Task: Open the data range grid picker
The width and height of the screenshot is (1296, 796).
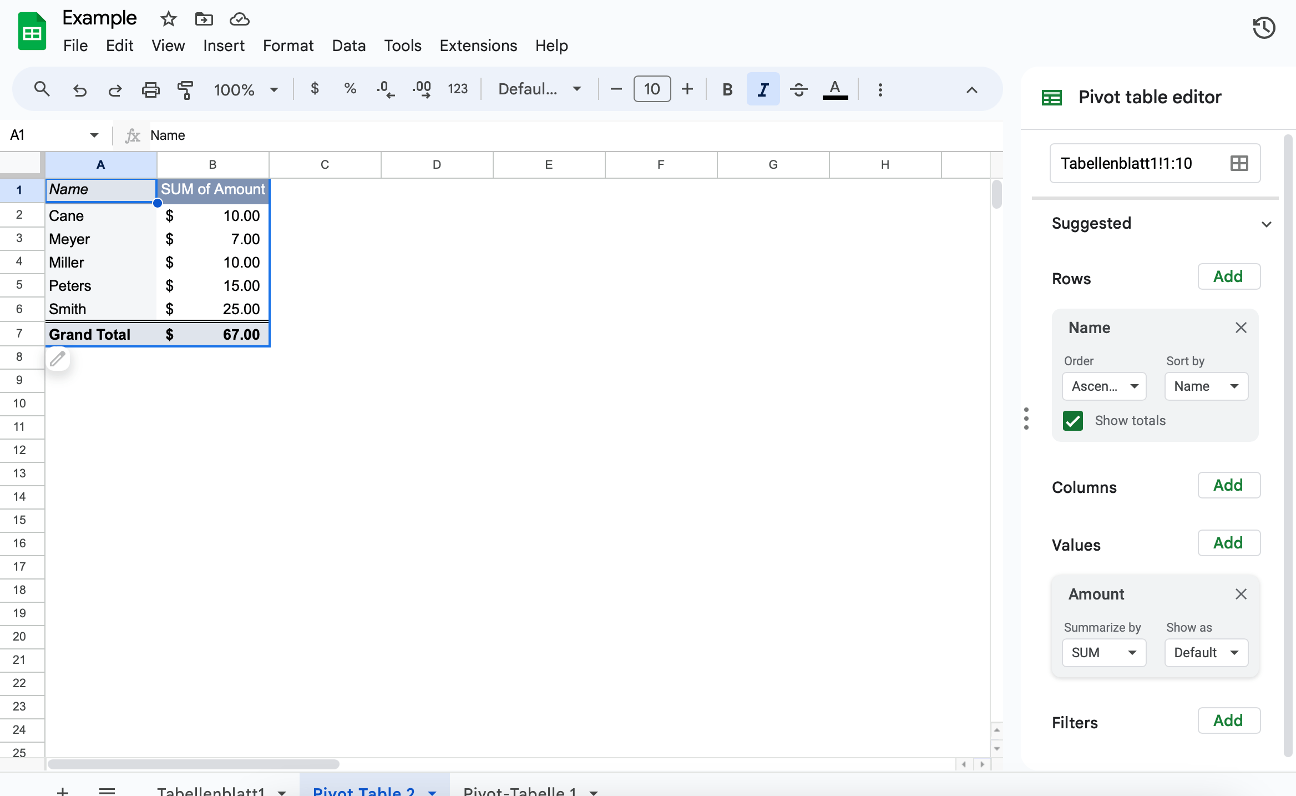Action: point(1240,163)
